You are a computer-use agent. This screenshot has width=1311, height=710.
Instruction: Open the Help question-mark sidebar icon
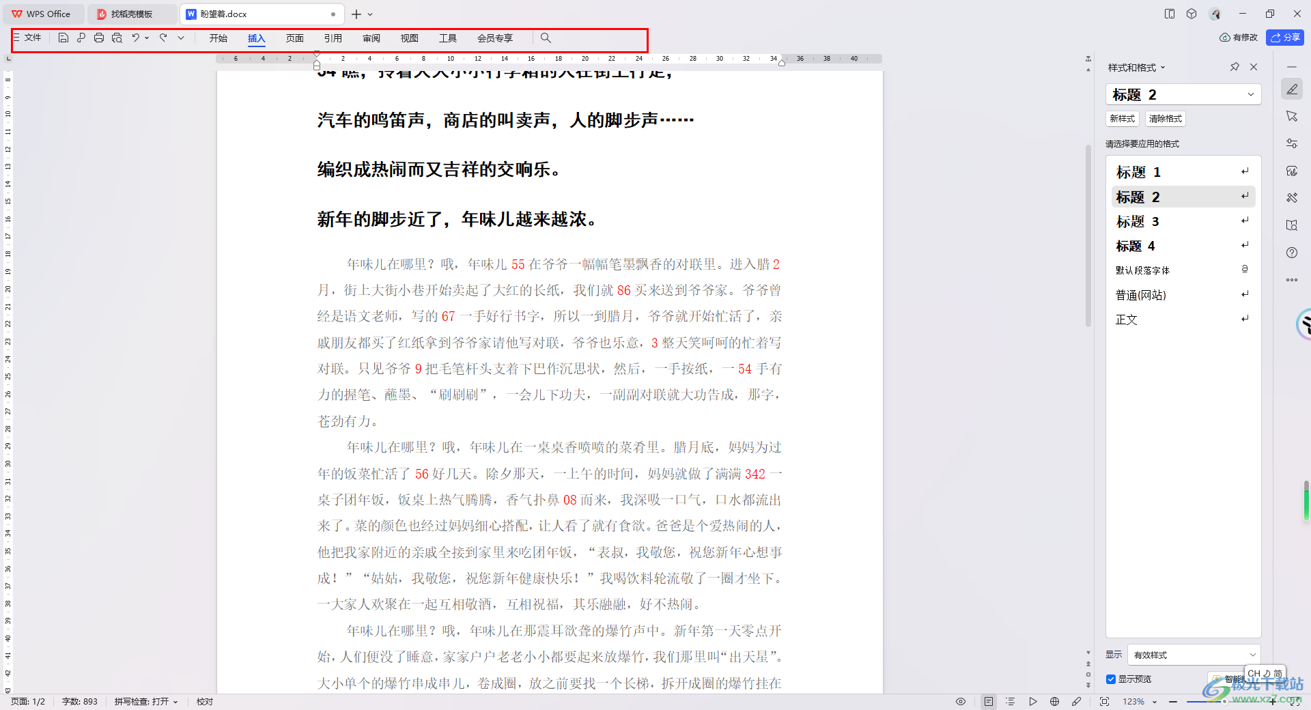coord(1292,253)
